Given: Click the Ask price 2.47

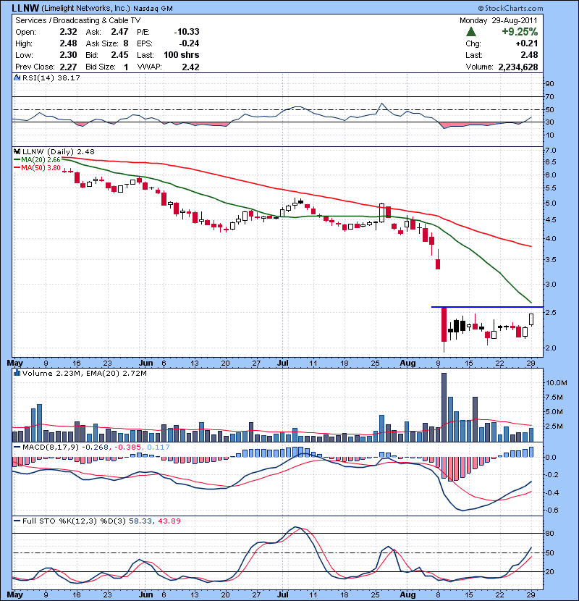Looking at the screenshot, I should (x=119, y=32).
